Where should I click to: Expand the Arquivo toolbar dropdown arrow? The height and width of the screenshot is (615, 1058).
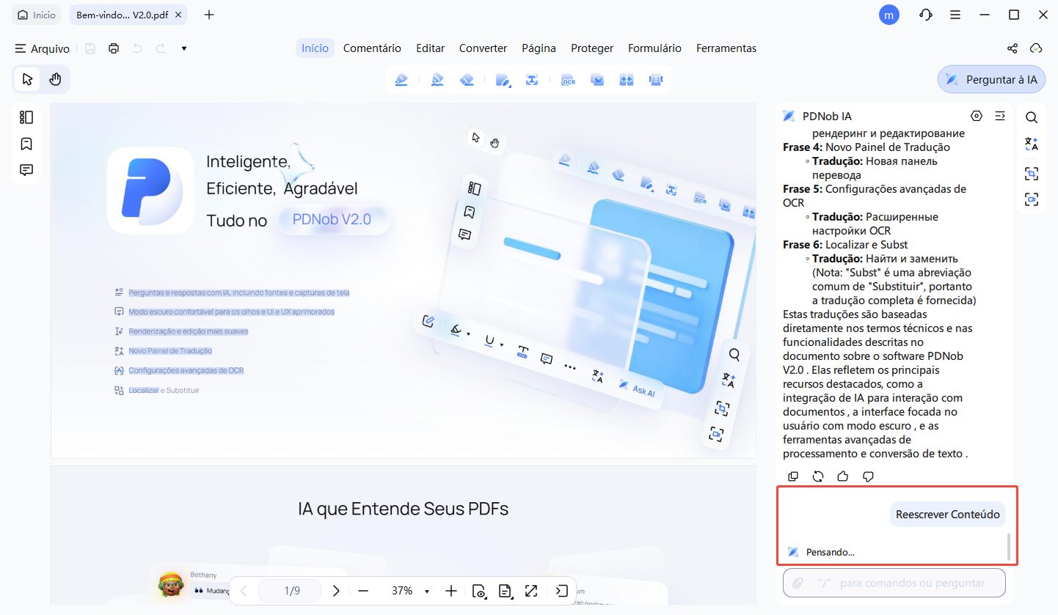point(183,48)
